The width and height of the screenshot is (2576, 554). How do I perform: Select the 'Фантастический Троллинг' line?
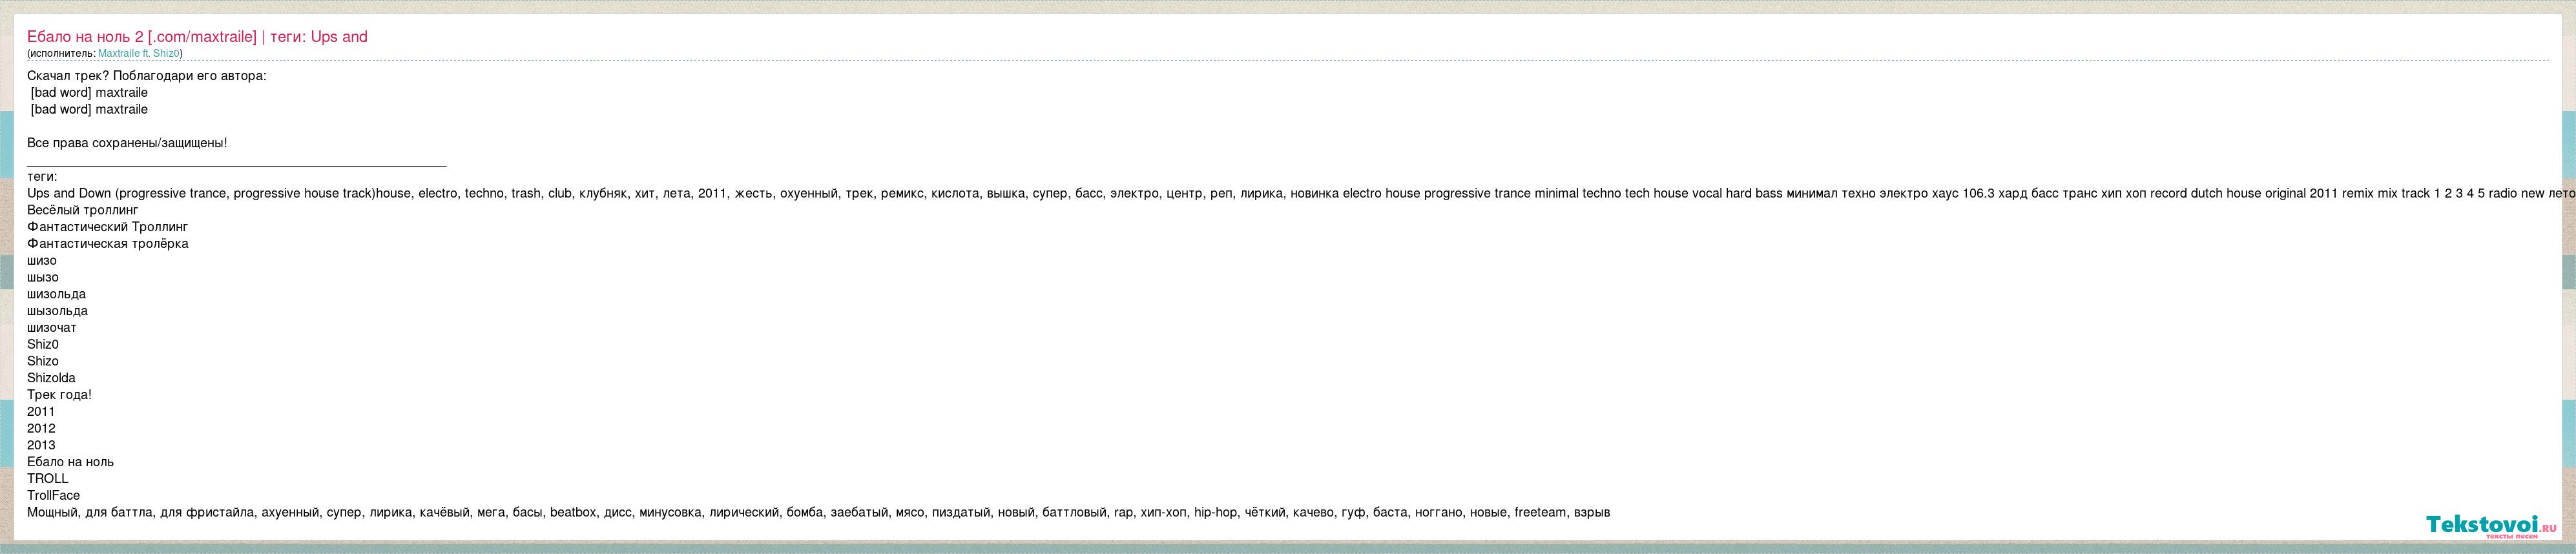[107, 227]
